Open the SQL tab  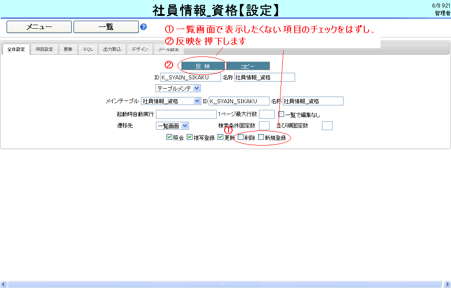click(x=88, y=49)
